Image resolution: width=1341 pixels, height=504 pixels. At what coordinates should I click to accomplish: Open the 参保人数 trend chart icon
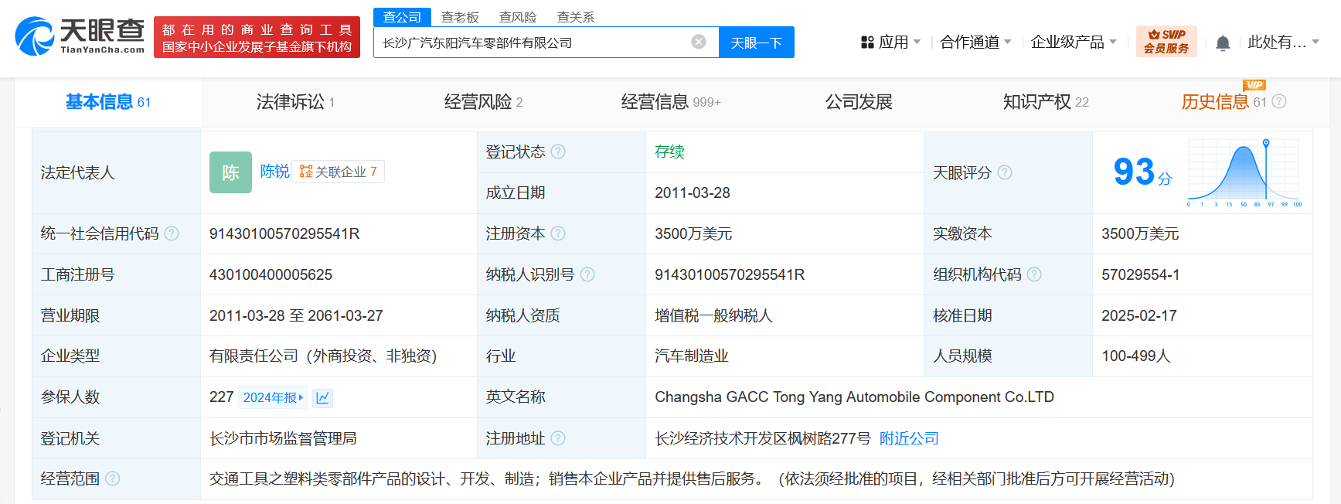(323, 397)
